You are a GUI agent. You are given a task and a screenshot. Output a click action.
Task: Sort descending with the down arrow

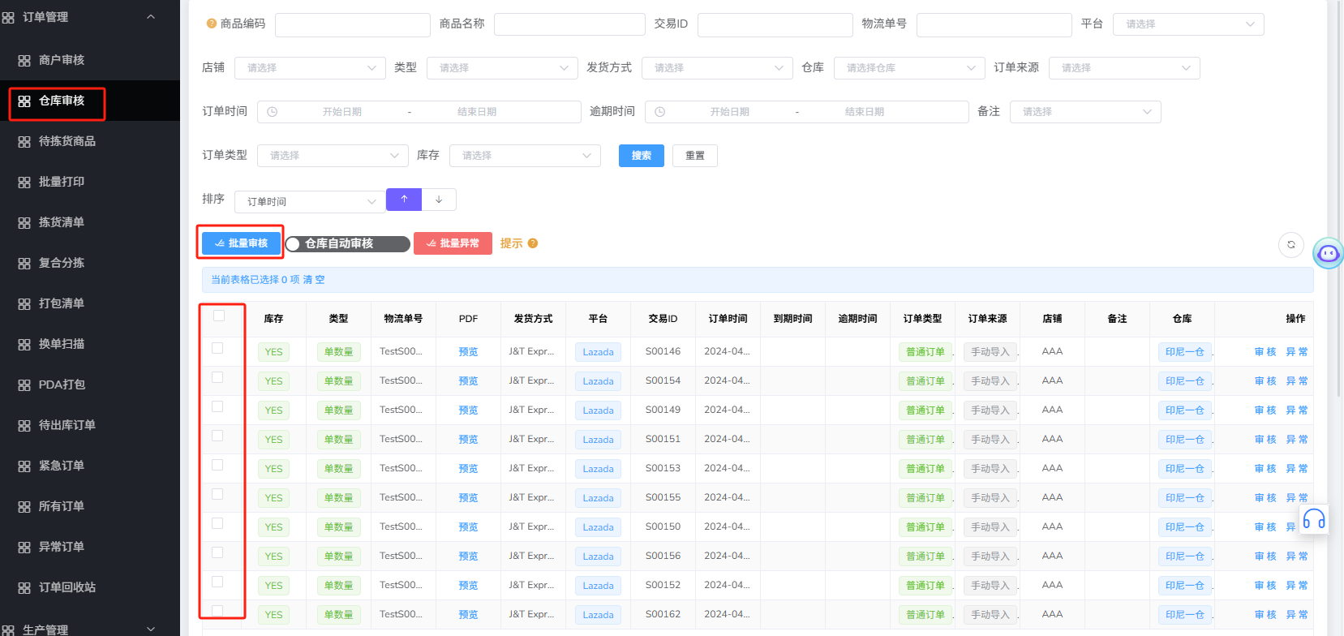pyautogui.click(x=439, y=200)
